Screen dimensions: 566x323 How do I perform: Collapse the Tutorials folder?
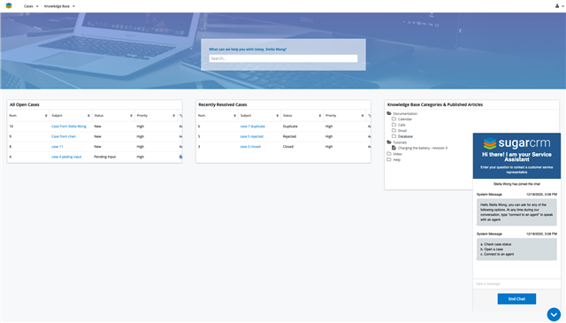(389, 142)
